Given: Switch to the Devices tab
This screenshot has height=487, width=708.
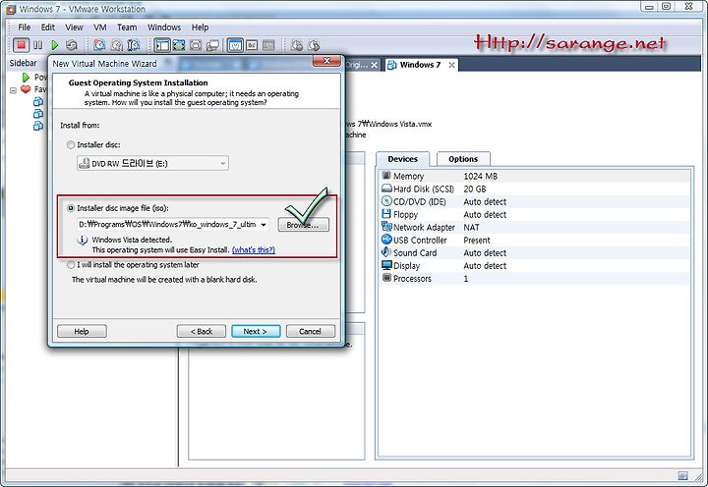Looking at the screenshot, I should 403,159.
